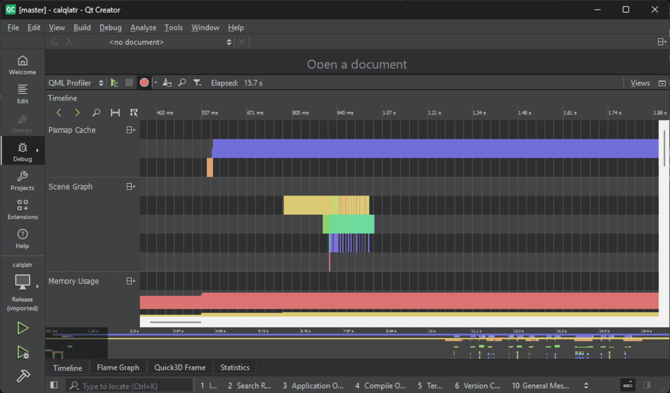670x393 pixels.
Task: Switch to Debug mode
Action: [22, 152]
